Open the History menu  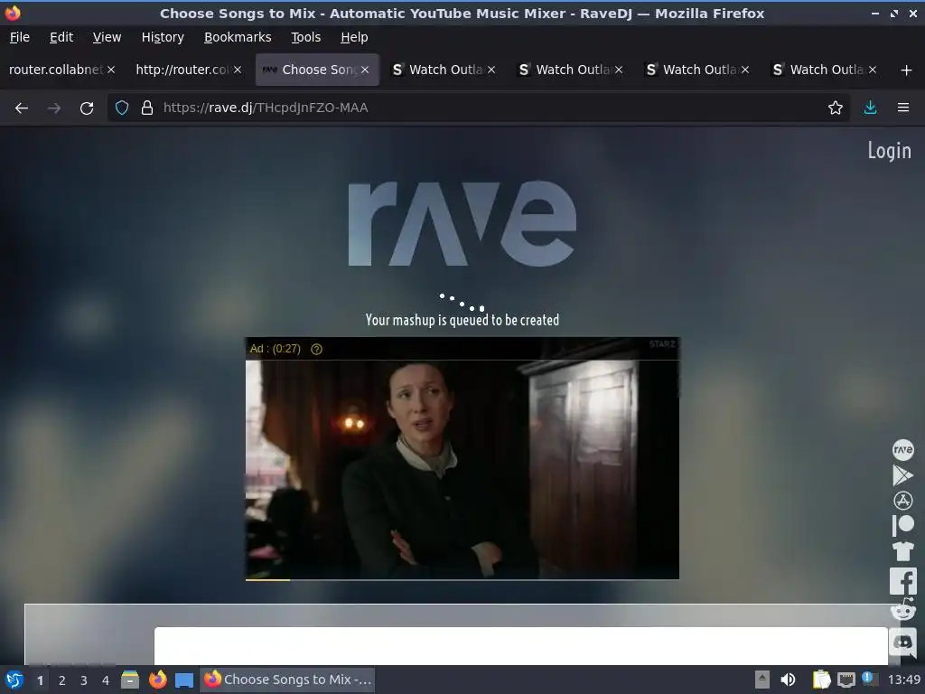163,37
